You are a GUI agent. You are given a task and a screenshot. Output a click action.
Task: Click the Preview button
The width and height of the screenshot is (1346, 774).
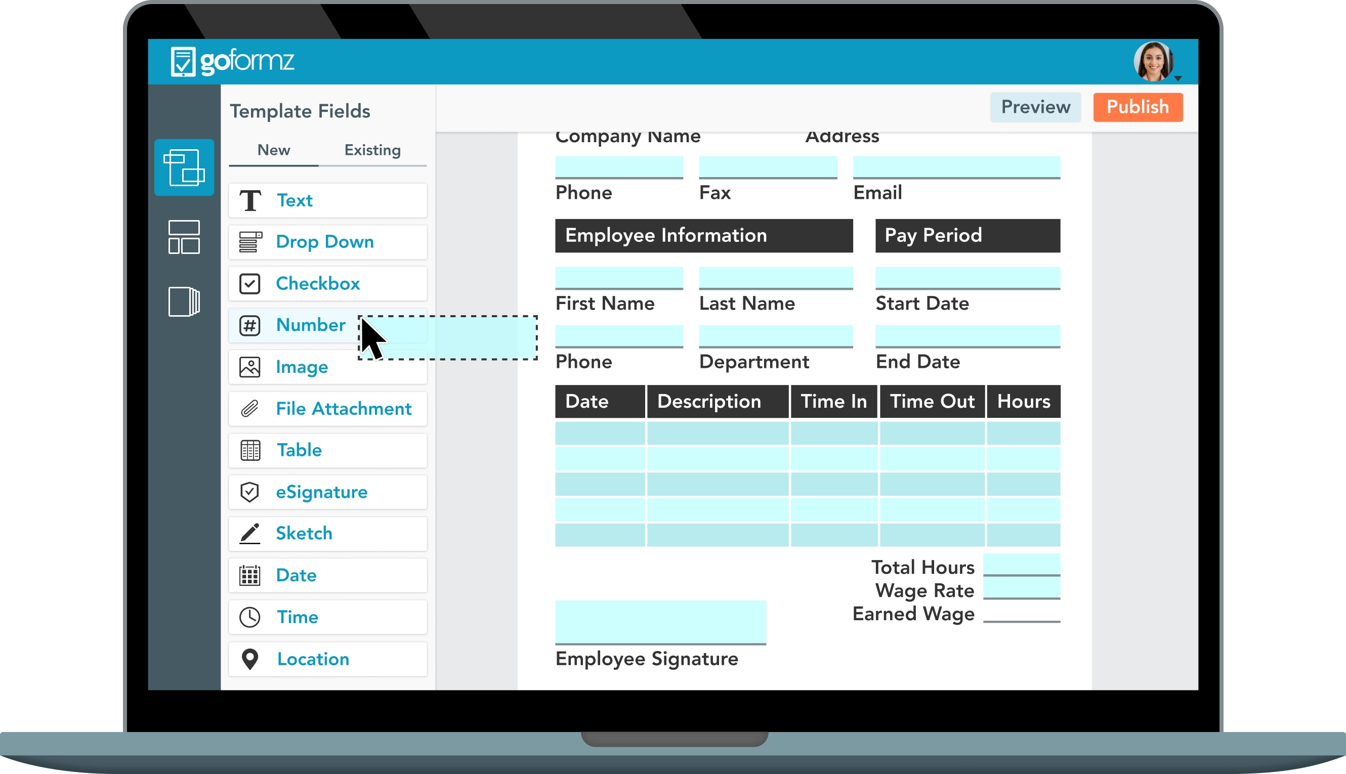pos(1035,107)
